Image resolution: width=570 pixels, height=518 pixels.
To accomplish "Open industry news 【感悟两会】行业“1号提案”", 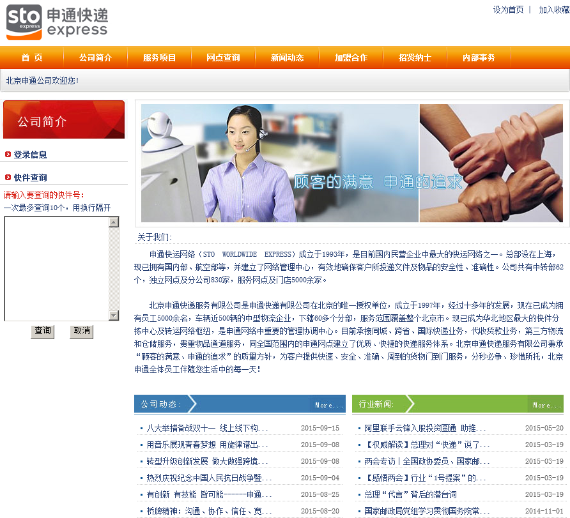I will (x=424, y=478).
